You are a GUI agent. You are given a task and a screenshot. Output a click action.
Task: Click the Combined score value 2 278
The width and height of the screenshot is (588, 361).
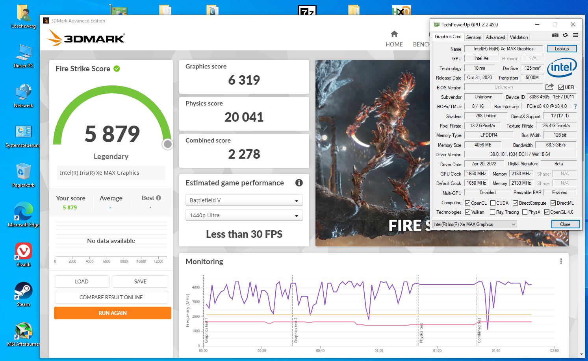pos(244,154)
